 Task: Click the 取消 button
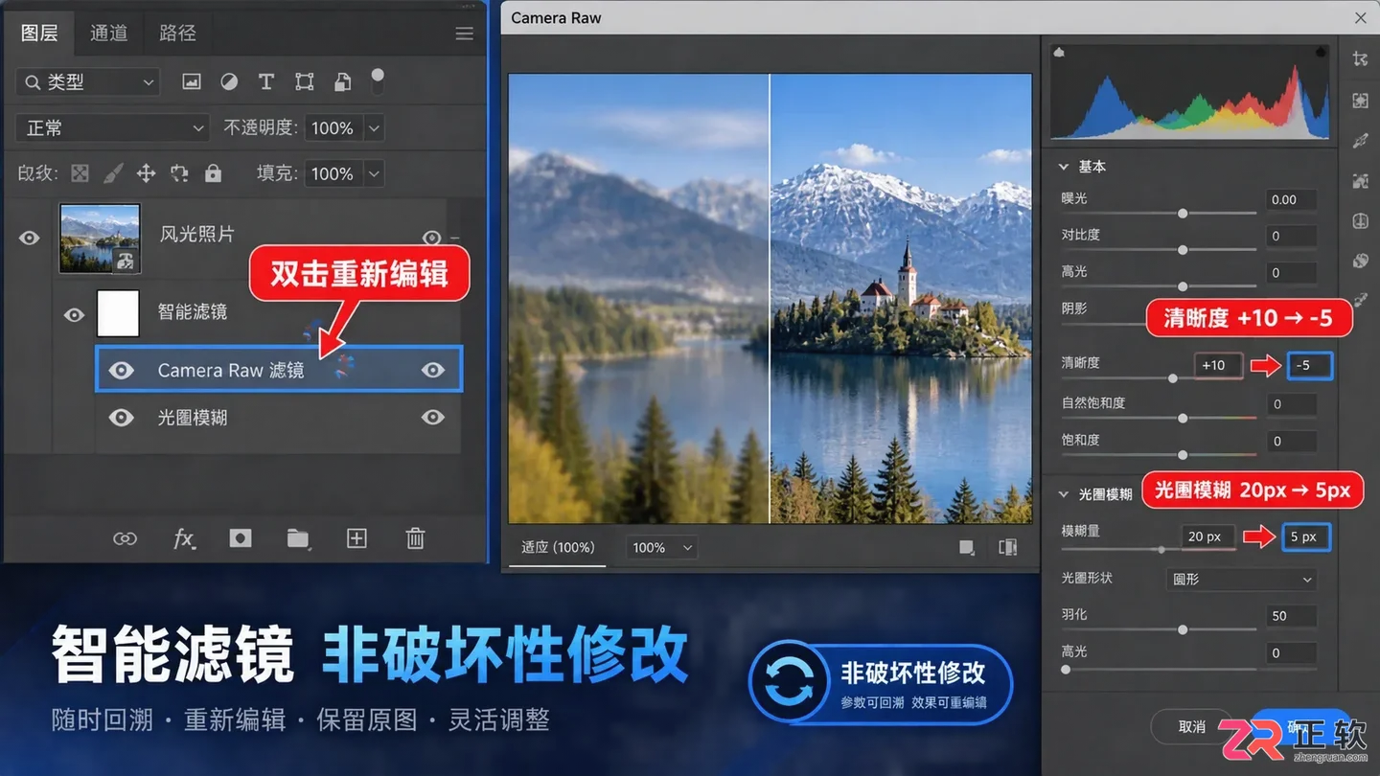tap(1191, 727)
